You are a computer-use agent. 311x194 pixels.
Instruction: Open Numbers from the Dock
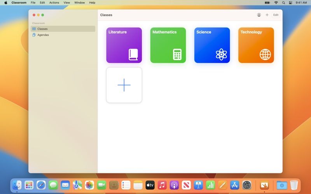pos(210,185)
